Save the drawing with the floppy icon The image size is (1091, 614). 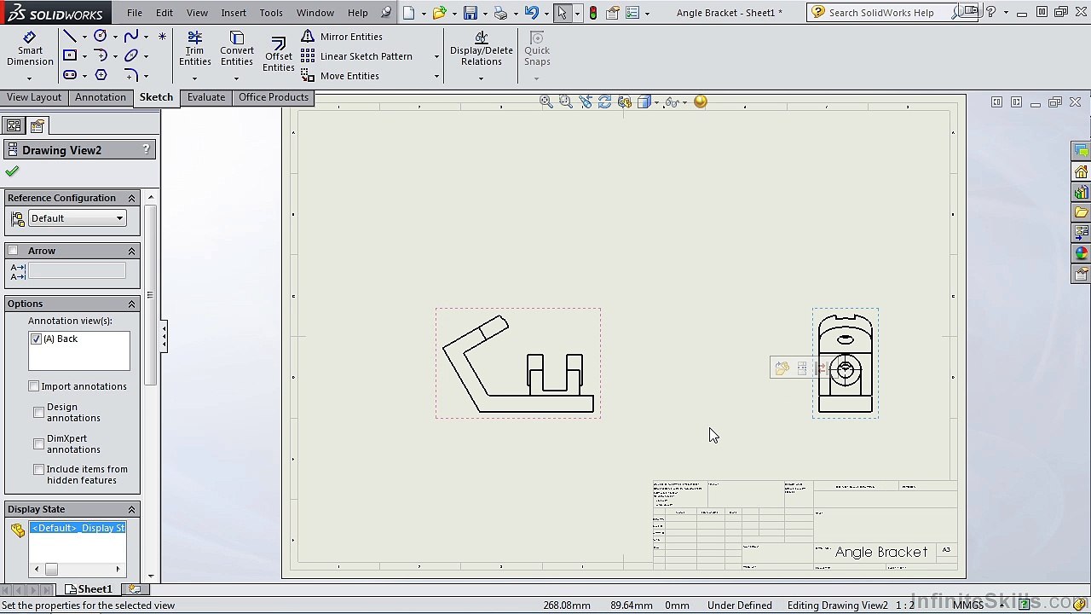pyautogui.click(x=470, y=13)
